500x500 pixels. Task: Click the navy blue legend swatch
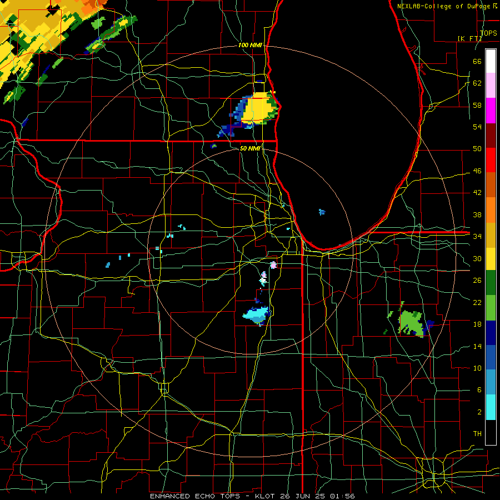click(491, 333)
